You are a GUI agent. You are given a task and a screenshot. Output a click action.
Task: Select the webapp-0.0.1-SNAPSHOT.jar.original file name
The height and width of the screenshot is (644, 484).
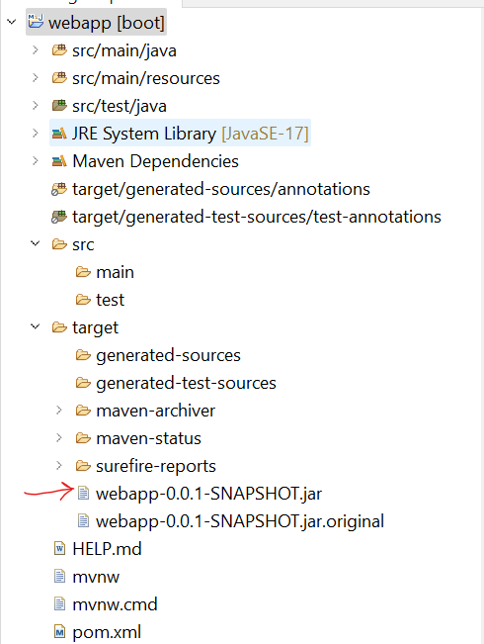click(240, 521)
